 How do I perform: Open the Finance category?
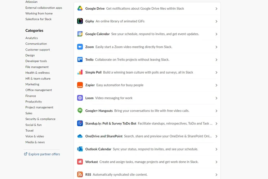(x=31, y=96)
